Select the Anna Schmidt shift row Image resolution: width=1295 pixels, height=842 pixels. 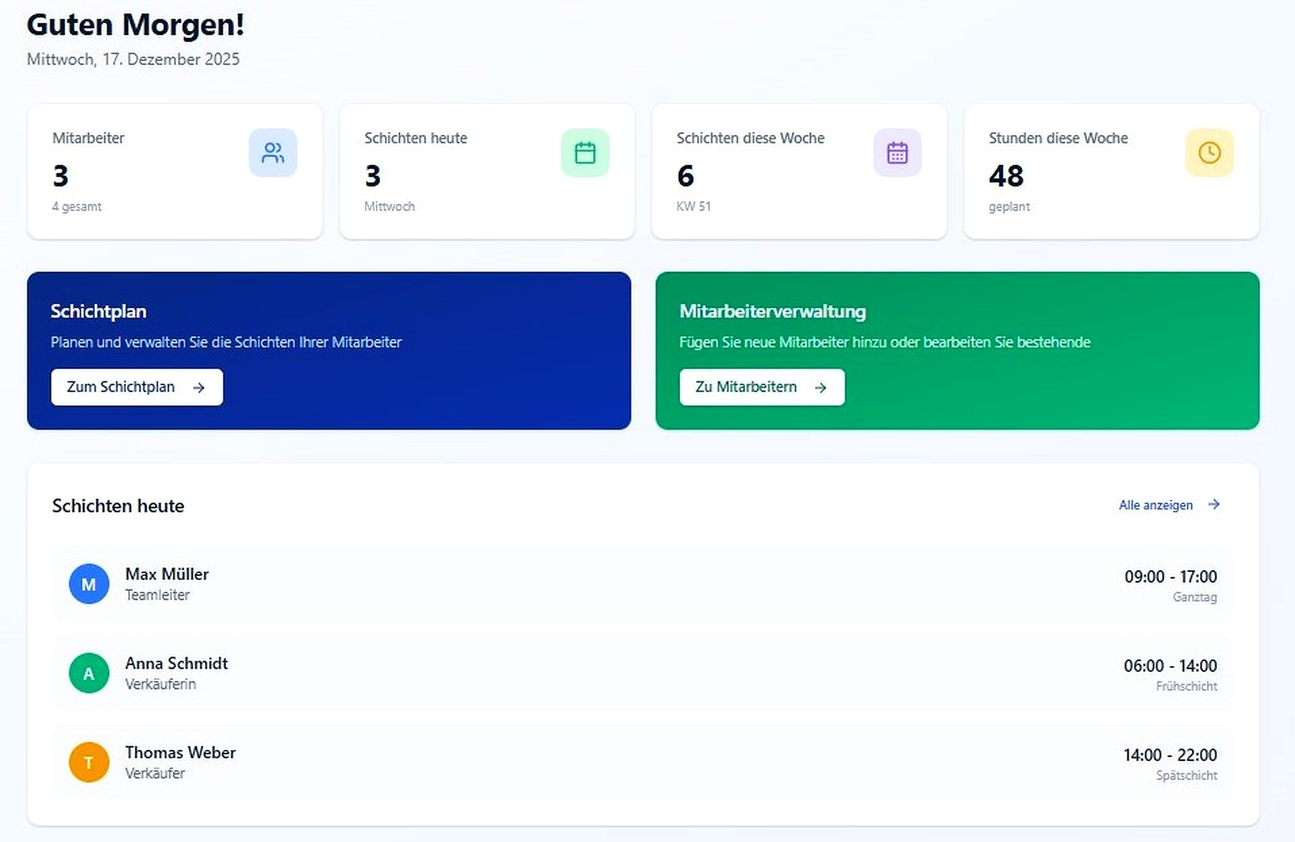pyautogui.click(x=642, y=673)
